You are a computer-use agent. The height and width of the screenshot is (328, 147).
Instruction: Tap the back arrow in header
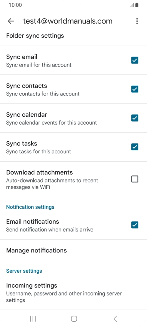point(11,21)
